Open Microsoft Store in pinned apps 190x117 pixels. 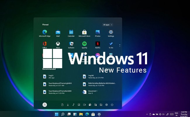(x=84, y=32)
